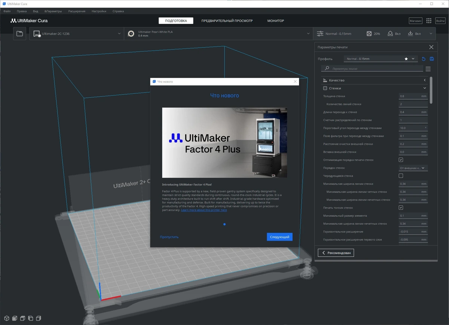Viewport: 449px width, 325px height.
Task: Switch to МОНИТОР tab
Action: 275,21
